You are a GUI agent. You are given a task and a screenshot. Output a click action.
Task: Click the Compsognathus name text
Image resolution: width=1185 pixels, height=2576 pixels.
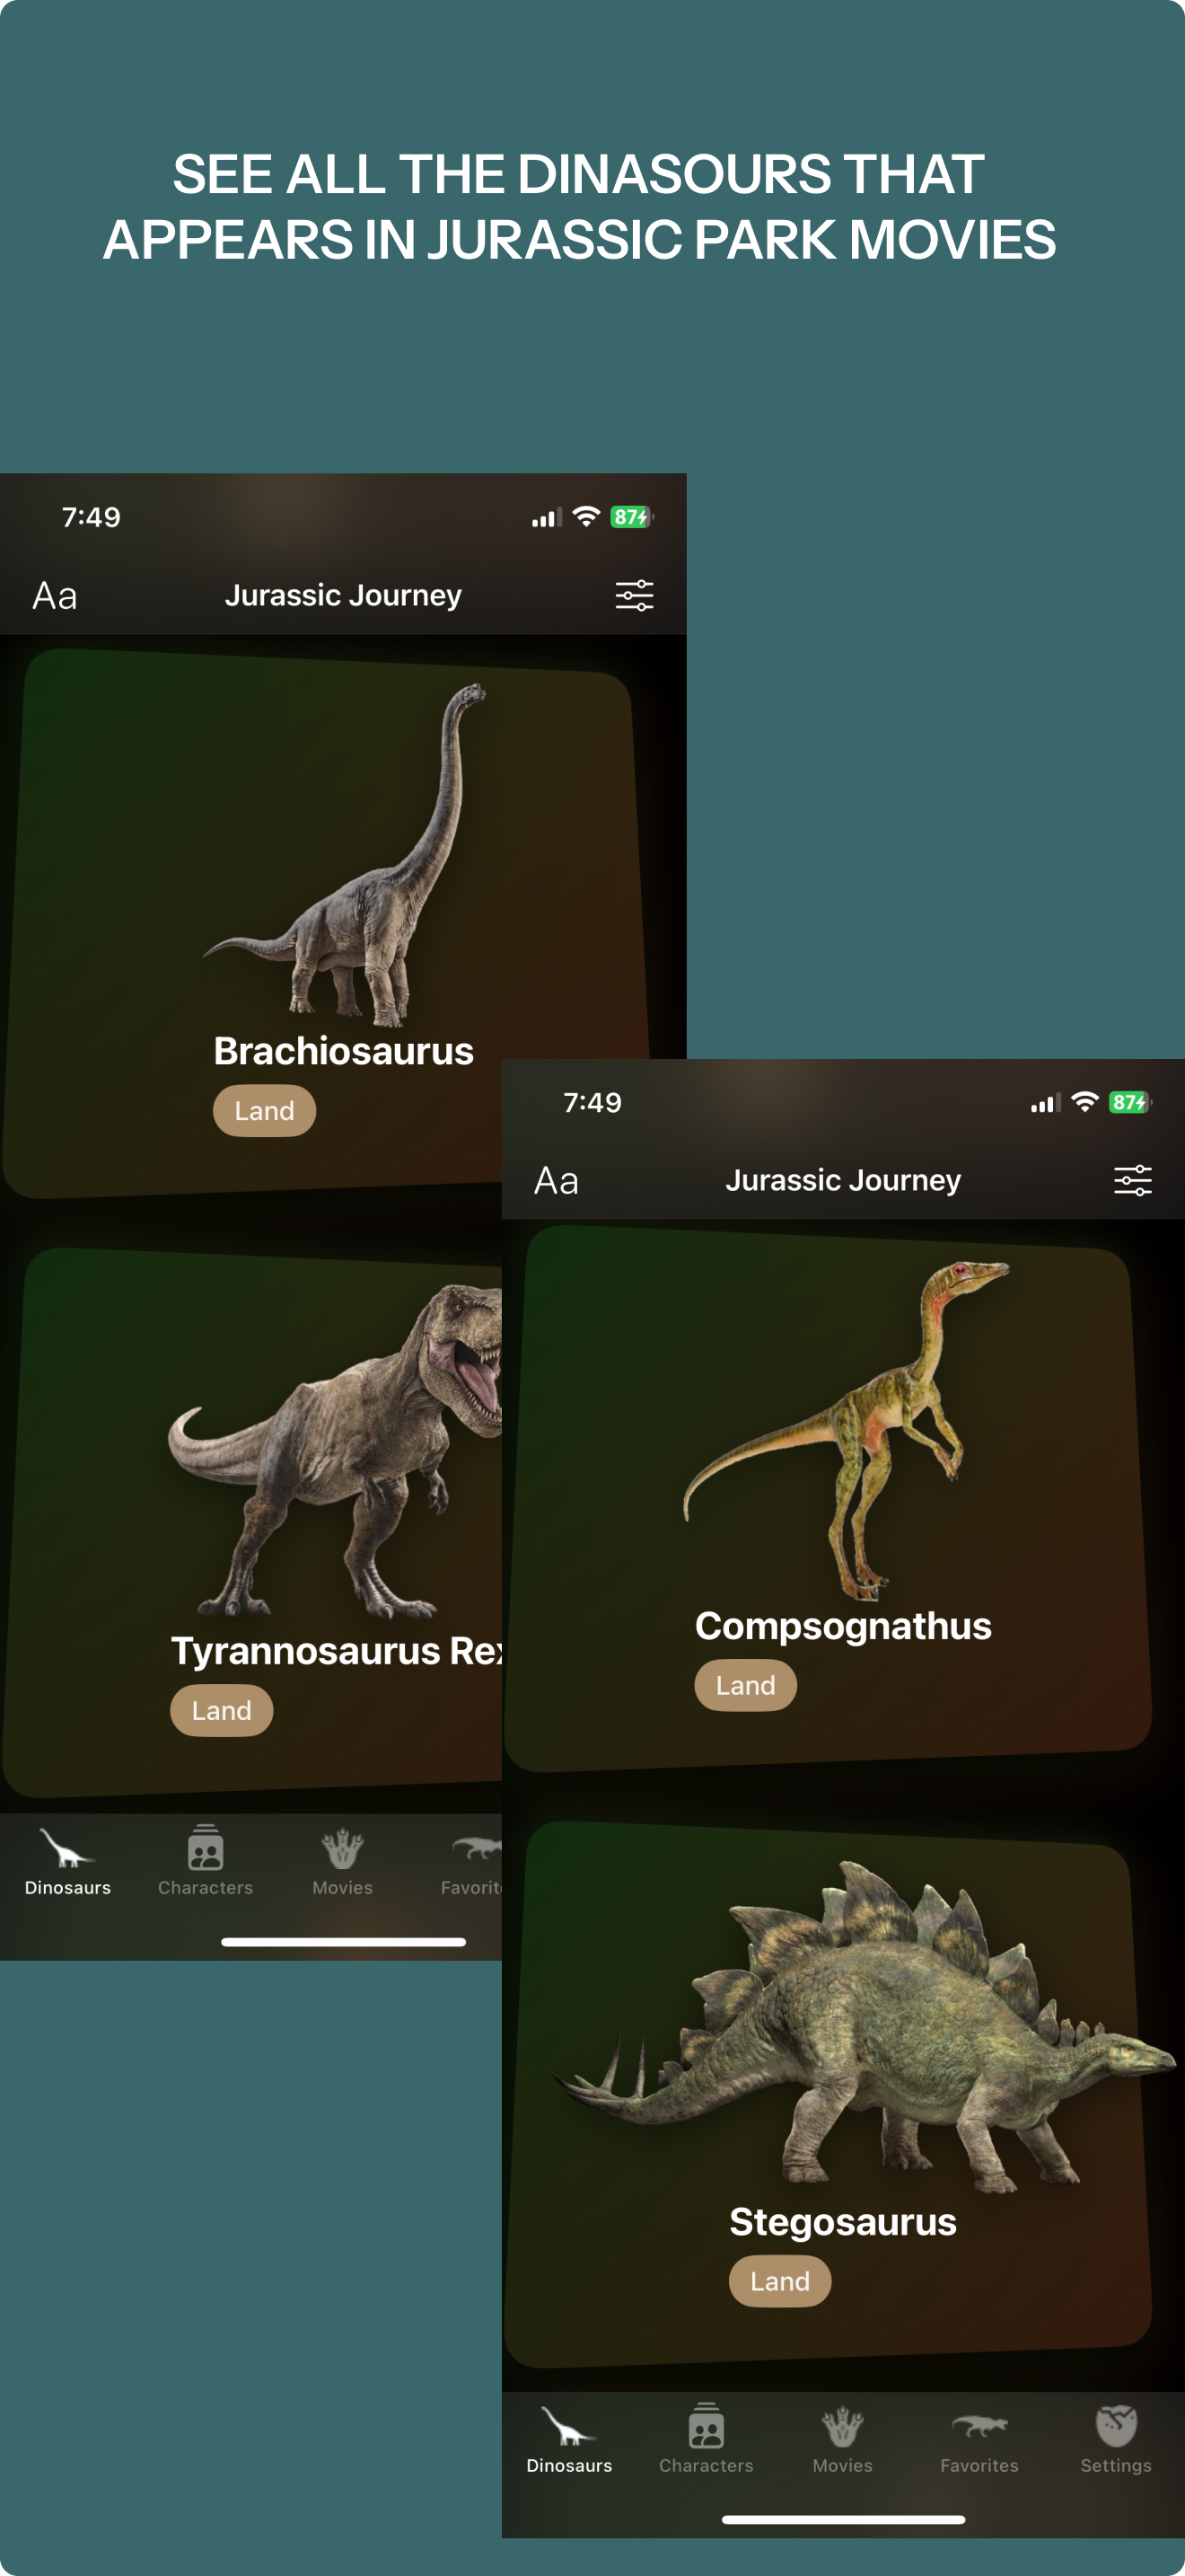tap(843, 1626)
